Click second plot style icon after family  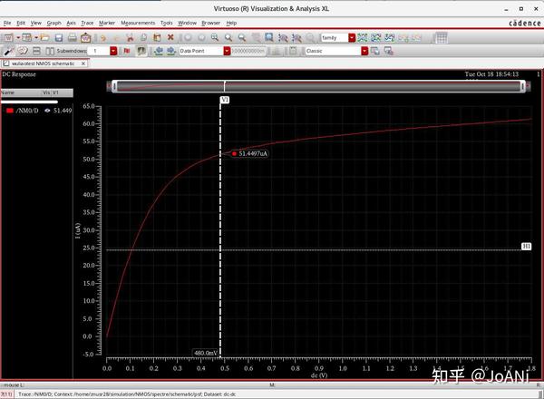pos(376,37)
